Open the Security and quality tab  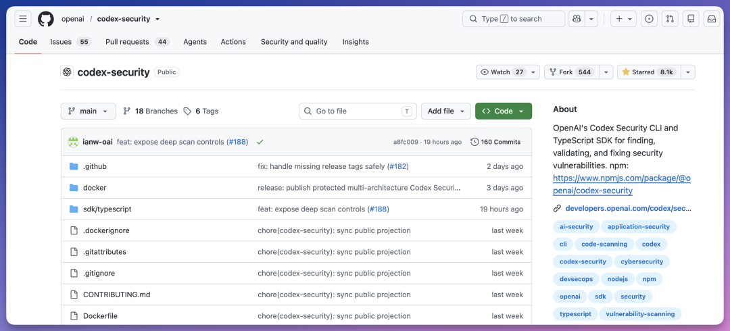pyautogui.click(x=294, y=42)
